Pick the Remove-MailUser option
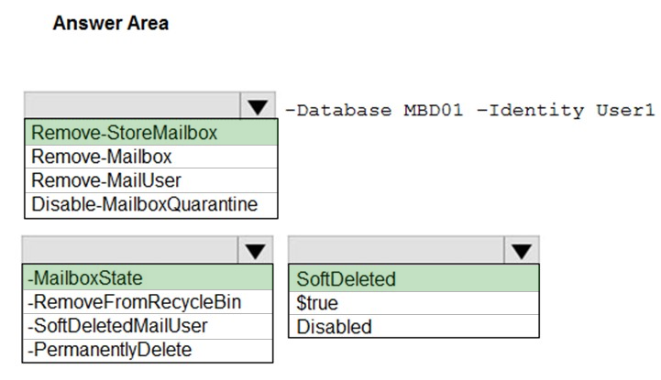The width and height of the screenshot is (661, 380). click(x=151, y=180)
